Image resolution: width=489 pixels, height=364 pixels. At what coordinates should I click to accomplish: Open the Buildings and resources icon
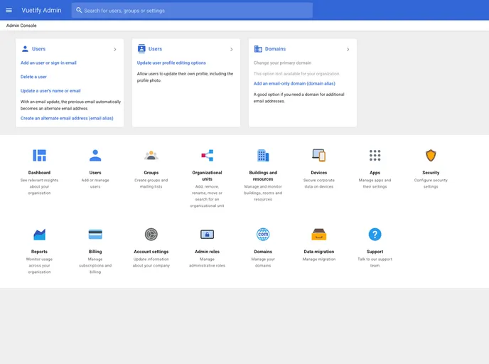tap(263, 155)
